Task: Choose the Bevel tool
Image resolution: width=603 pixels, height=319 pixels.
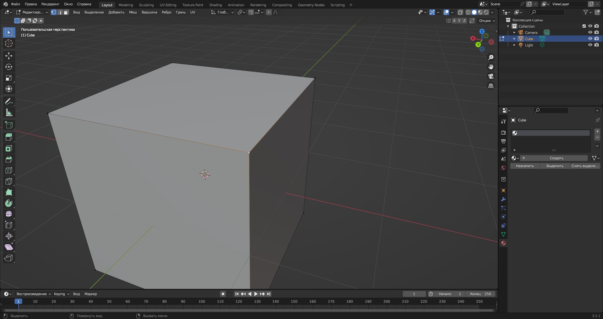Action: 9,159
